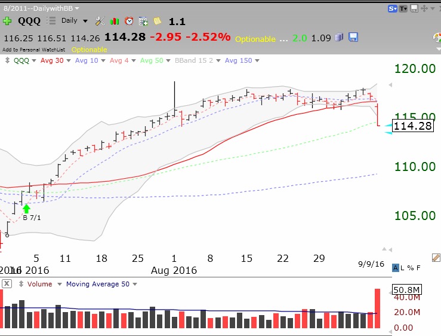Screen dimensions: 441x336
Task: Click the 114.26 low price
Action: tap(85, 38)
